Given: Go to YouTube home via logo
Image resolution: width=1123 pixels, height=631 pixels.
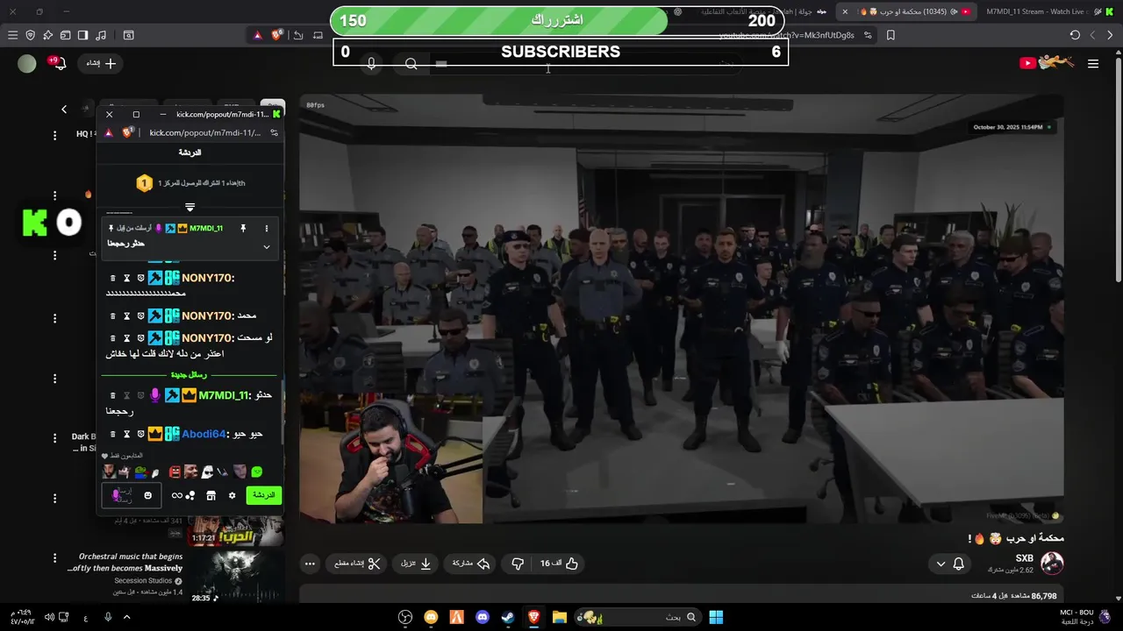Looking at the screenshot, I should point(1047,62).
